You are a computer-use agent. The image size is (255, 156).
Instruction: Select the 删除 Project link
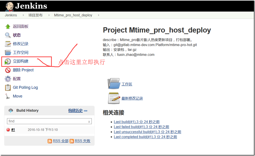(x=23, y=70)
